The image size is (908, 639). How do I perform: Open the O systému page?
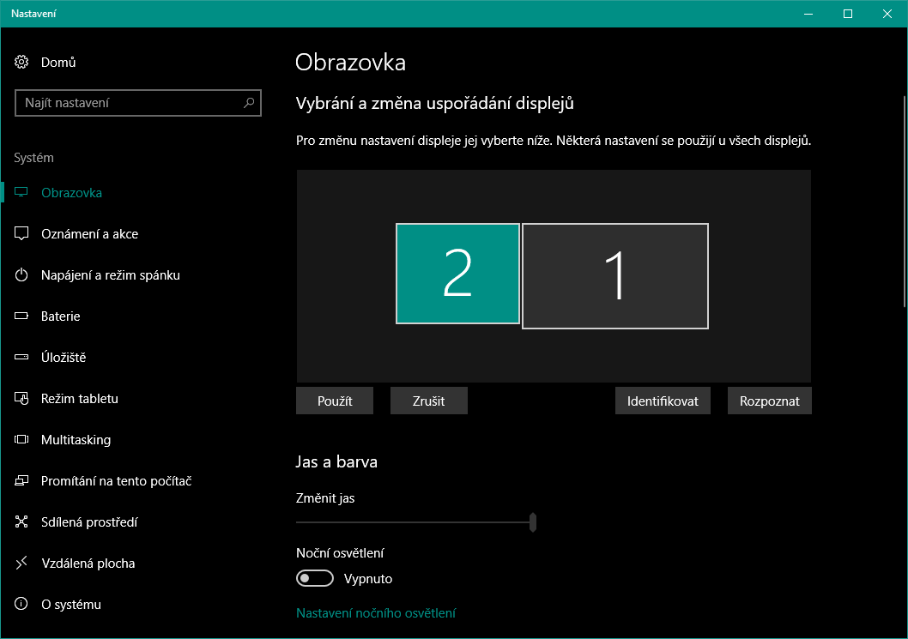(x=70, y=605)
